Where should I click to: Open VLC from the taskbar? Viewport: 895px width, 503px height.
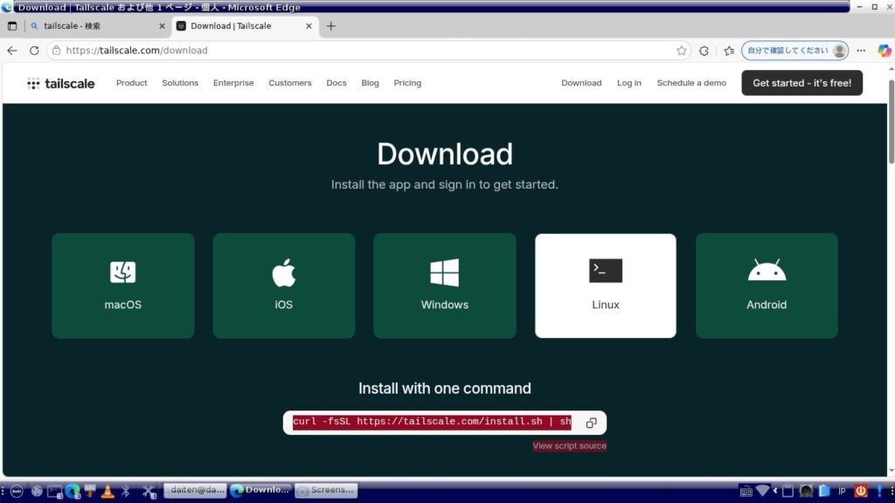[108, 491]
